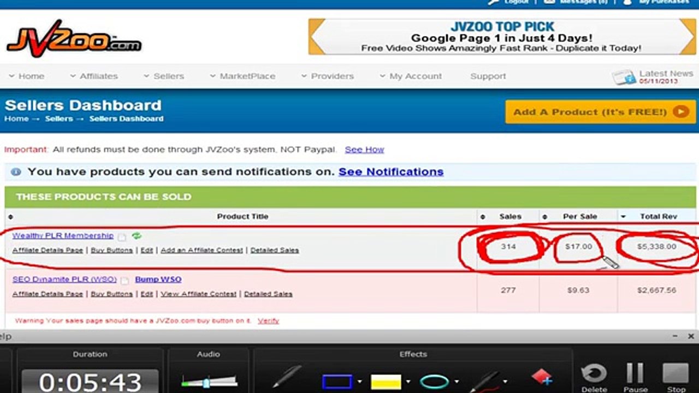Screen dimensions: 699x393
Task: View Detailed Sales for SEO Dynamite PLR
Action: [268, 294]
